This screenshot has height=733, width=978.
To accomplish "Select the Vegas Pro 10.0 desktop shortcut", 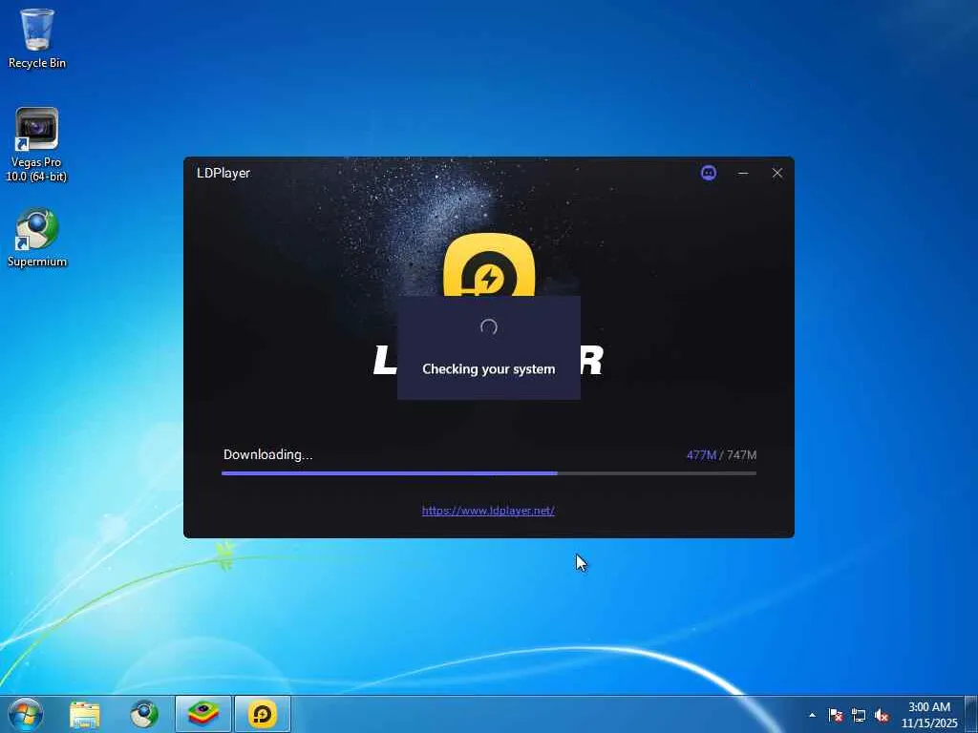I will [36, 145].
